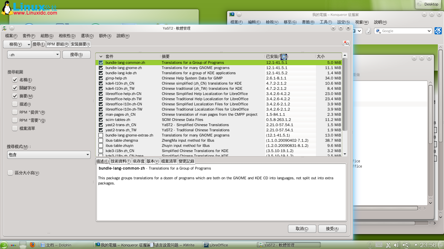444x249 pixels.
Task: Enable the 區分大小寫(V) checkbox
Action: pyautogui.click(x=10, y=173)
